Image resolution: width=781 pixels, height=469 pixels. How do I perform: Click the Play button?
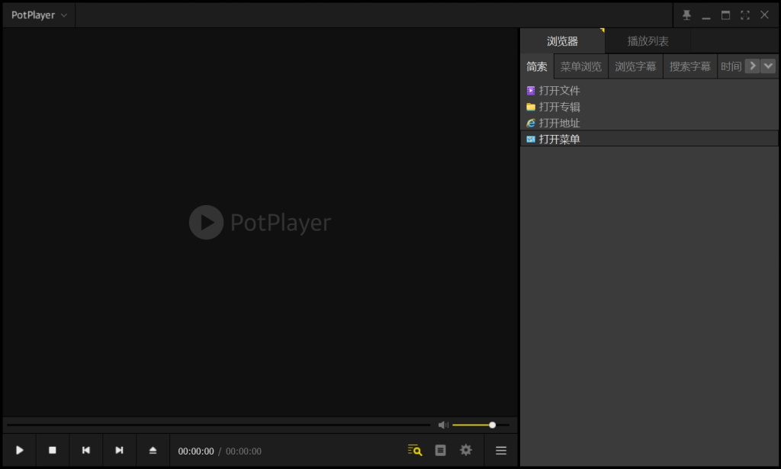pos(19,450)
